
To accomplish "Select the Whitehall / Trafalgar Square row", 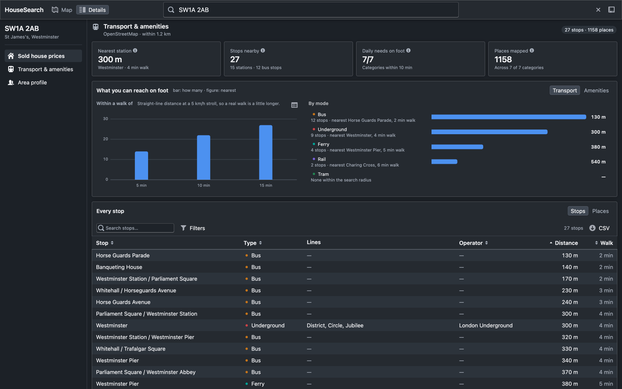I will coord(355,349).
